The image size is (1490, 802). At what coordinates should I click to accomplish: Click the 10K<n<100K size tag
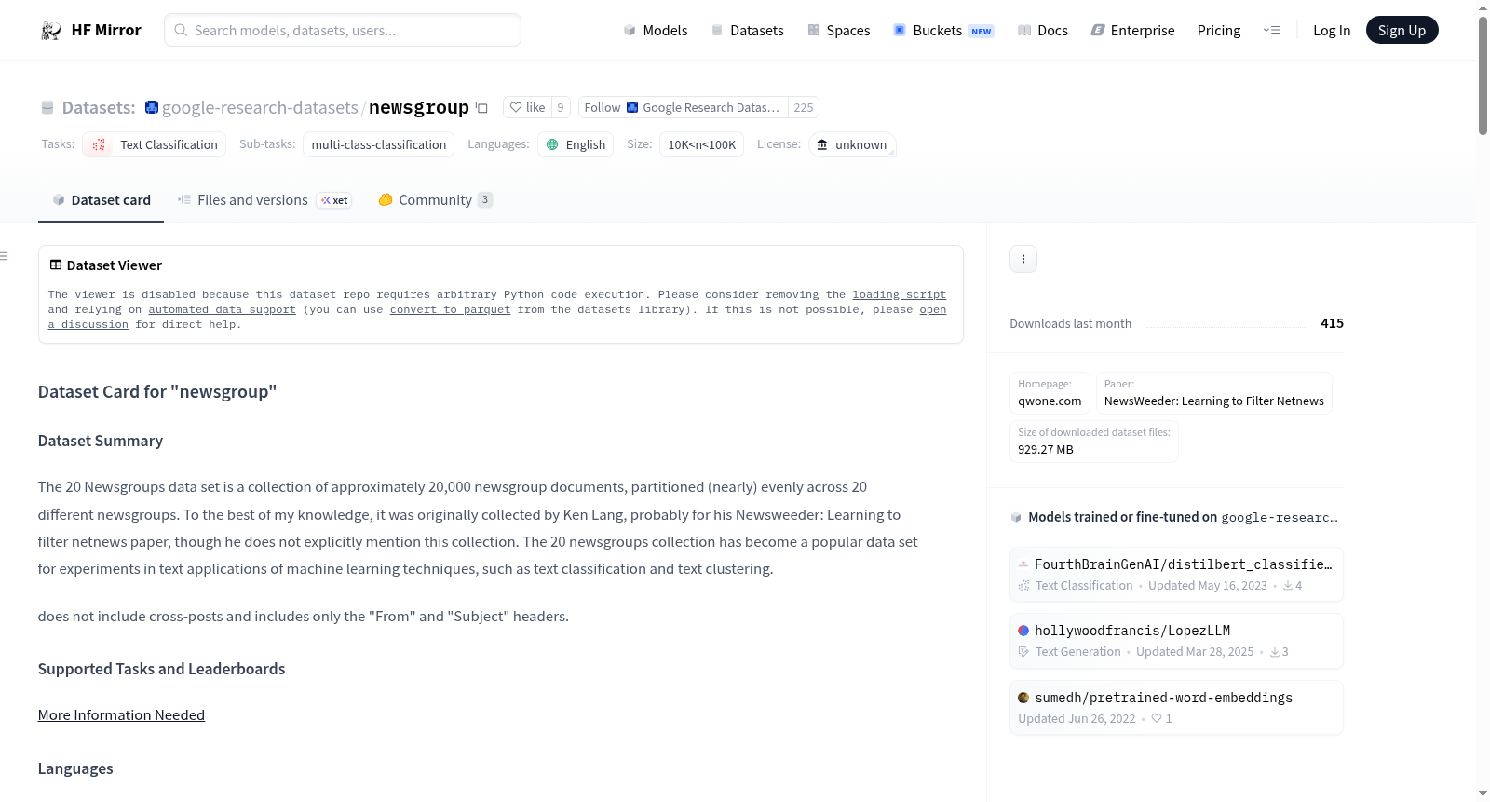tap(702, 144)
